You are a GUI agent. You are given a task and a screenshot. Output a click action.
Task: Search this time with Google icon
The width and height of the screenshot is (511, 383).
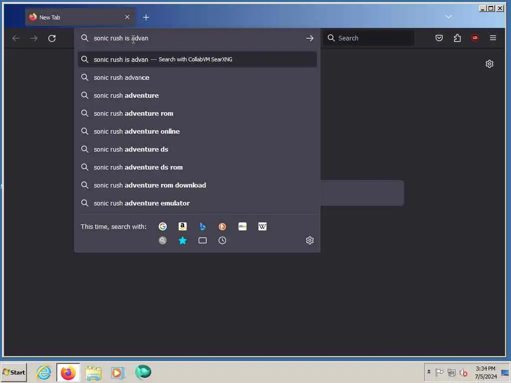[162, 226]
